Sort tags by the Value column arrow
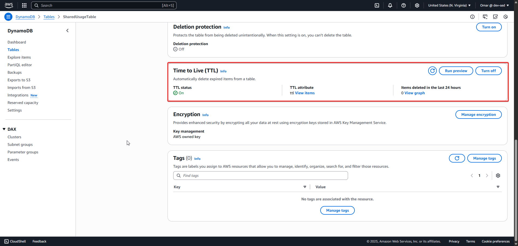 coord(498,187)
